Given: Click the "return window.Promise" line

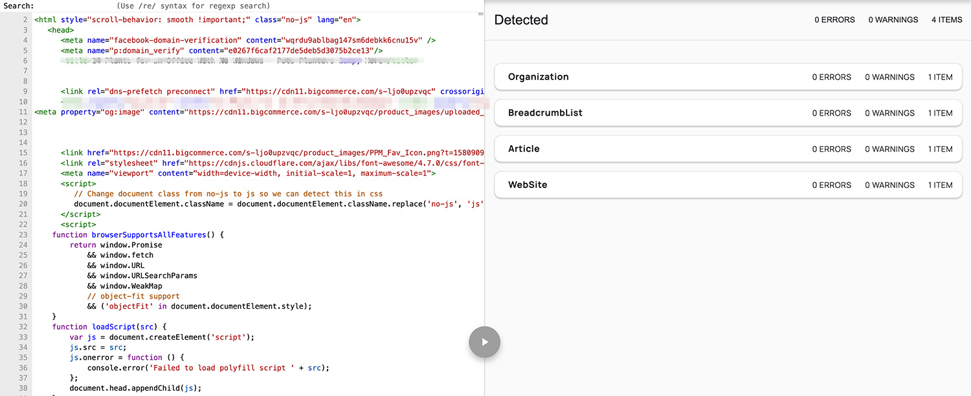Looking at the screenshot, I should [116, 245].
